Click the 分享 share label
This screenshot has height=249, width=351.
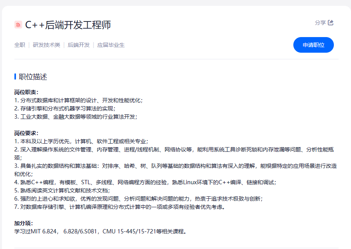pyautogui.click(x=320, y=23)
